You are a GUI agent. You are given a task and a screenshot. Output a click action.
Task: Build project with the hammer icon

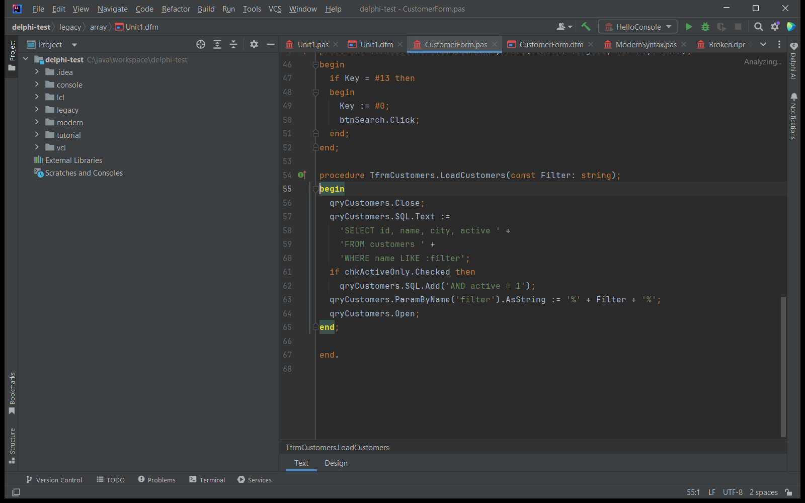coord(586,27)
